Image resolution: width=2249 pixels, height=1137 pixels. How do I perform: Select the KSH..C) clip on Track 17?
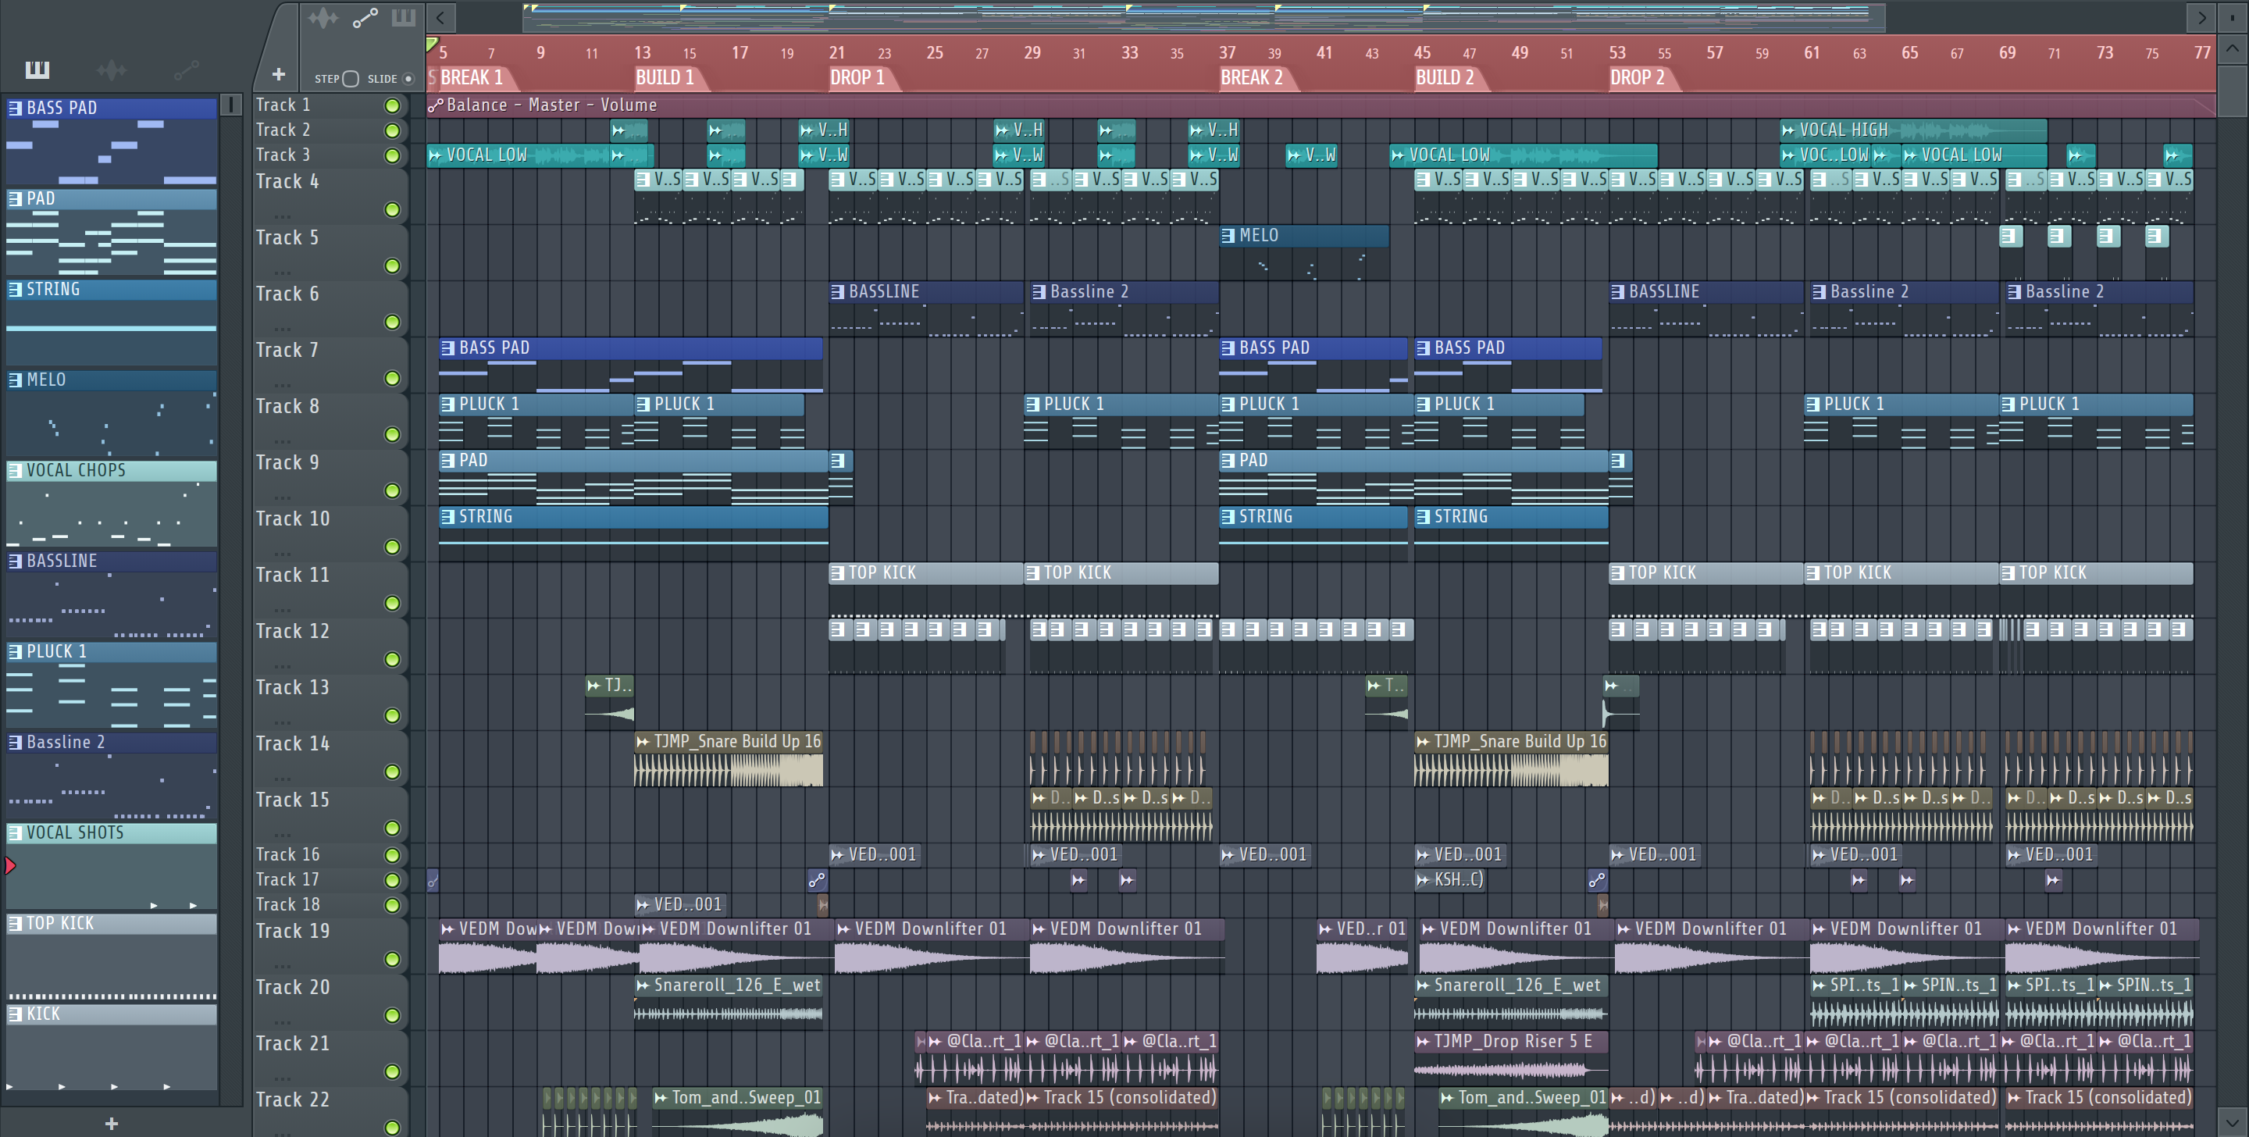1449,880
